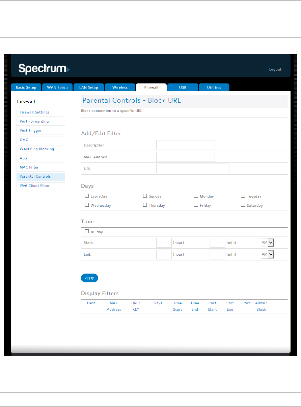The image size is (301, 407).
Task: Open the End AM/PM dropdown
Action: (x=267, y=254)
